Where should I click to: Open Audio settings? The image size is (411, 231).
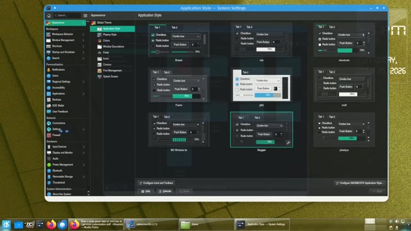(x=66, y=158)
